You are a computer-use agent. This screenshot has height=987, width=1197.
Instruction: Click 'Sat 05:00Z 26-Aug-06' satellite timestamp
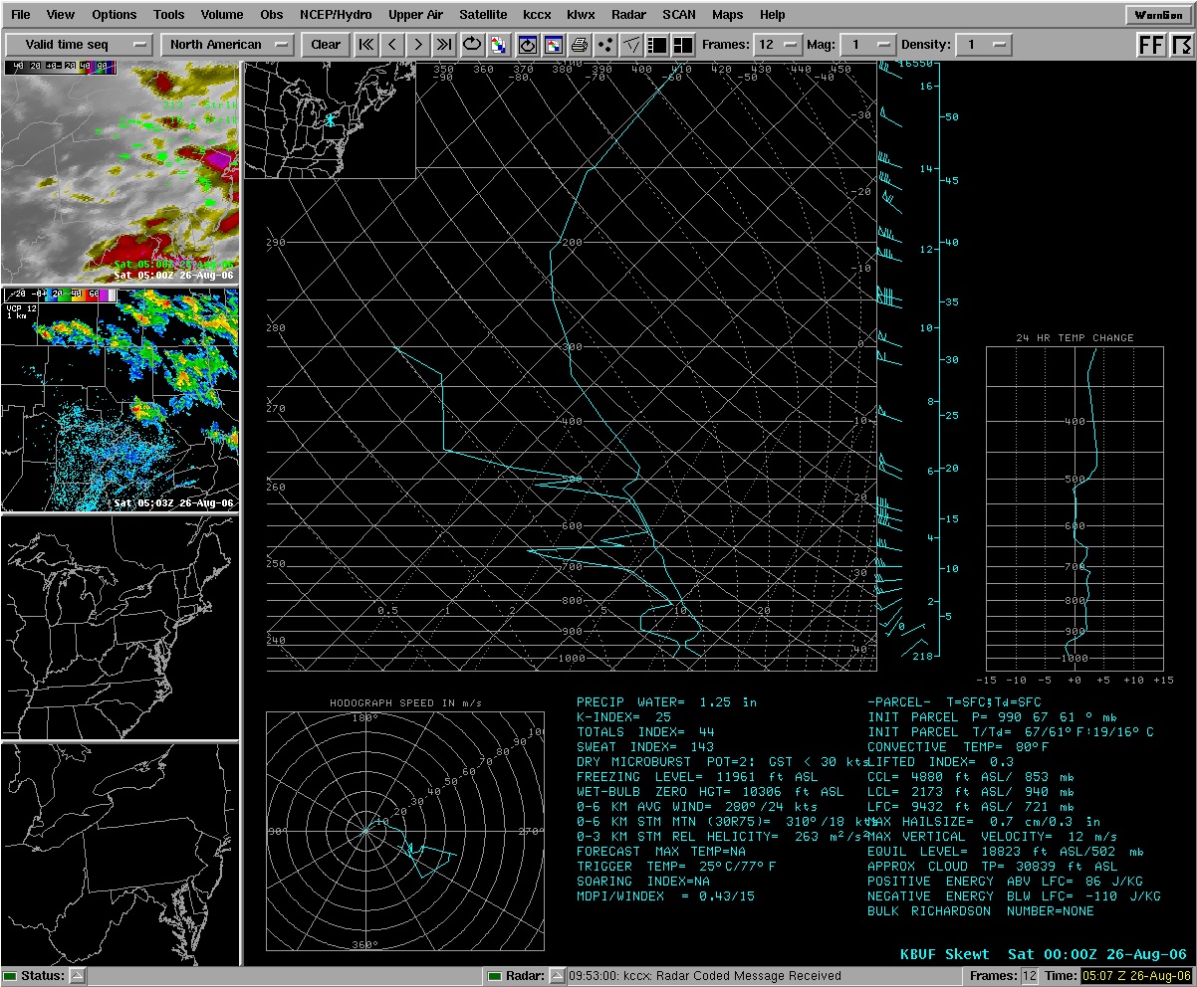(173, 275)
